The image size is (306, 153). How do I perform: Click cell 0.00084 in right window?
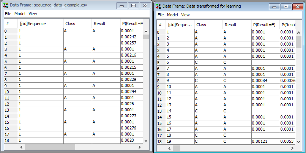tap(265, 80)
